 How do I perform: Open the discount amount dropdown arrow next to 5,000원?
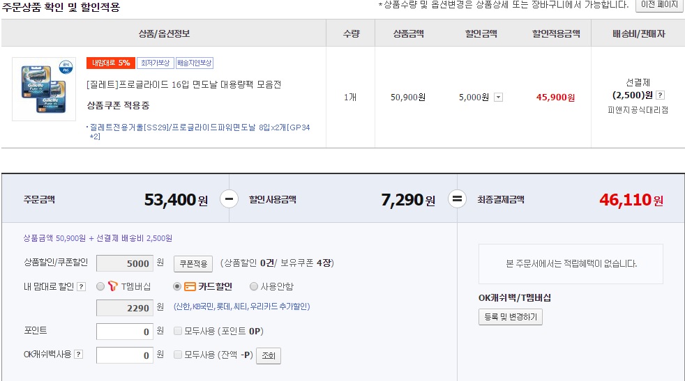coord(498,98)
